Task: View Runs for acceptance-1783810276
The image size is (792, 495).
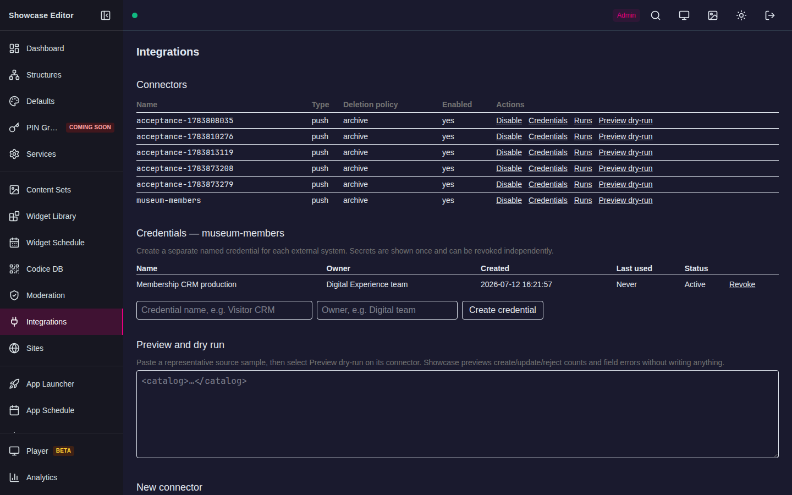Action: click(x=583, y=136)
